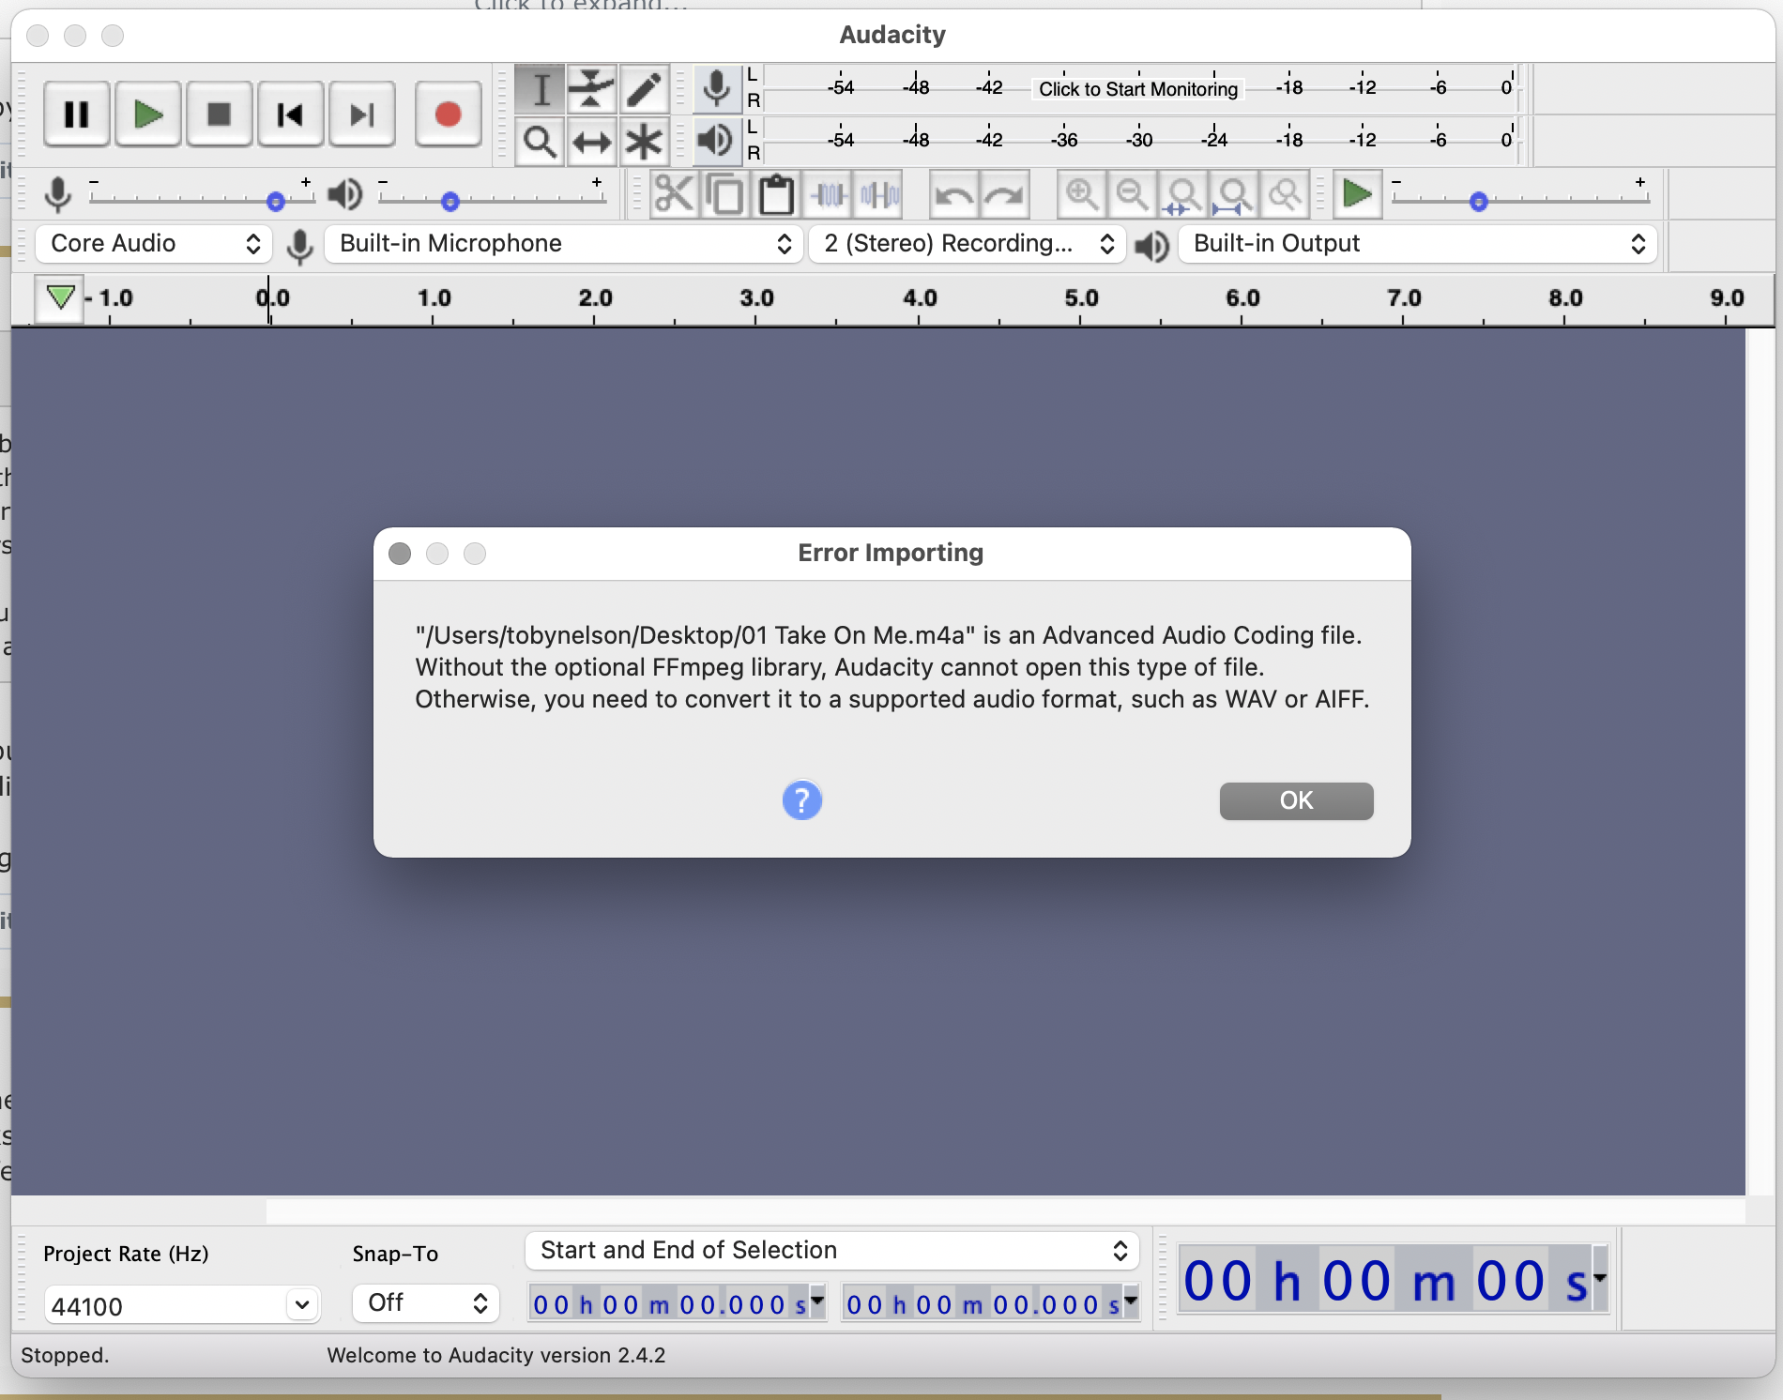Open the Built-in Output device dropdown
1783x1400 pixels.
1418,244
